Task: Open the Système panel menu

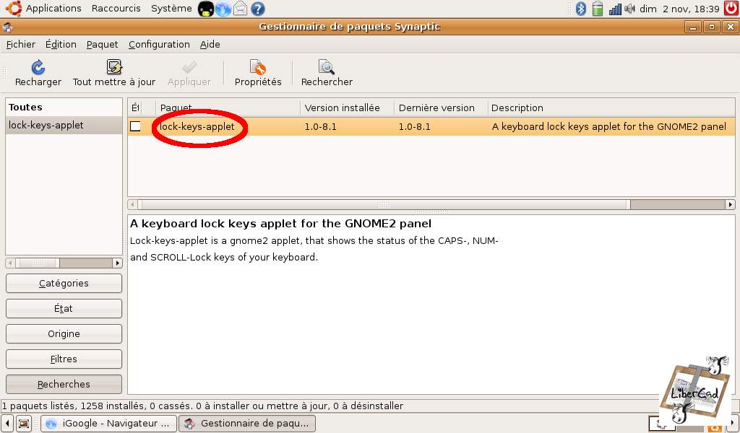Action: coord(171,9)
